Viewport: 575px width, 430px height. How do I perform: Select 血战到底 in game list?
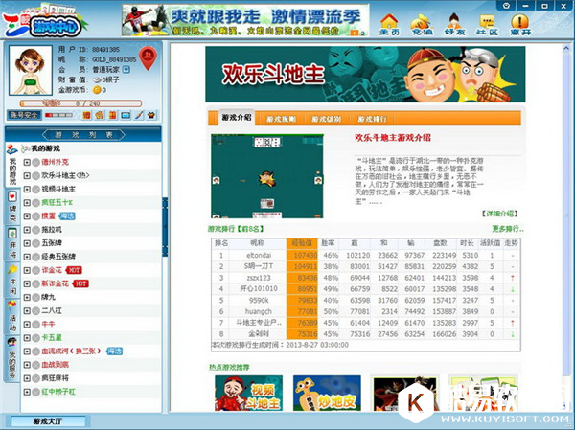[x=55, y=365]
